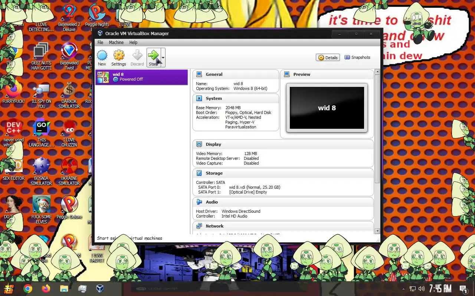Viewport: 475px width, 296px height.
Task: Click the scroll up arrow in details pane
Action: point(377,72)
